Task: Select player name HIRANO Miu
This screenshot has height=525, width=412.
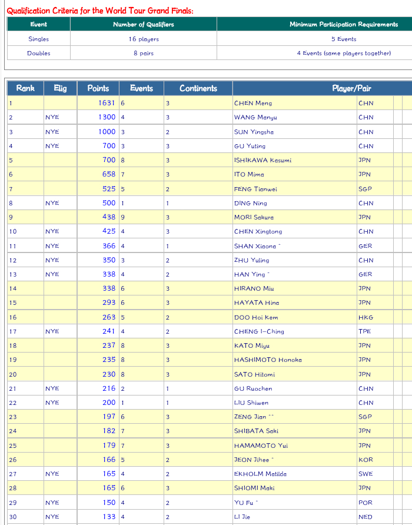Action: coord(254,288)
